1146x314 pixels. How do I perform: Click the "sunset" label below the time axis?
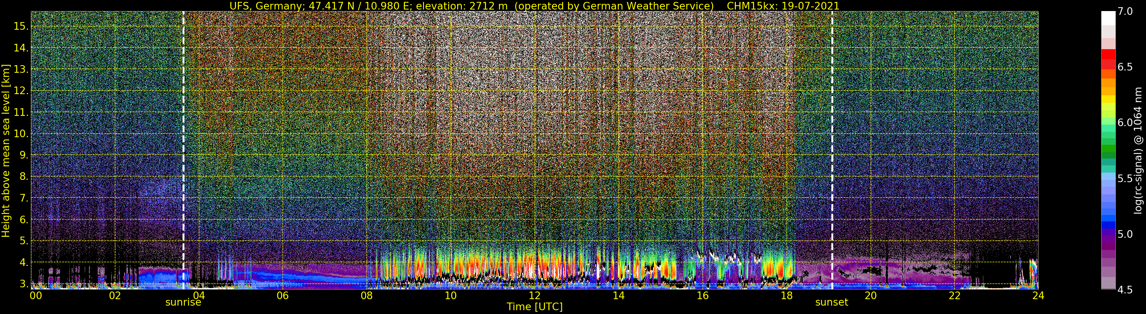(x=831, y=303)
